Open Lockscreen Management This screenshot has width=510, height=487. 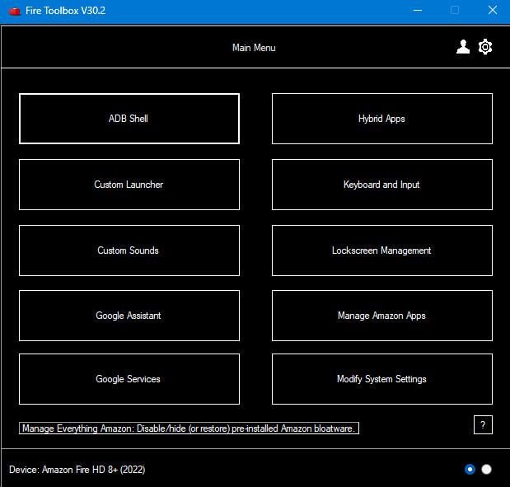coord(381,251)
